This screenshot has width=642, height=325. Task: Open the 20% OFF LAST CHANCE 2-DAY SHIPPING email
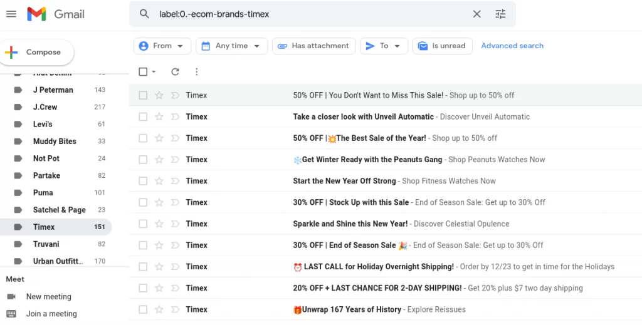click(386, 288)
